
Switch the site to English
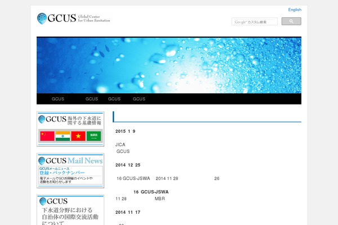[x=295, y=10]
